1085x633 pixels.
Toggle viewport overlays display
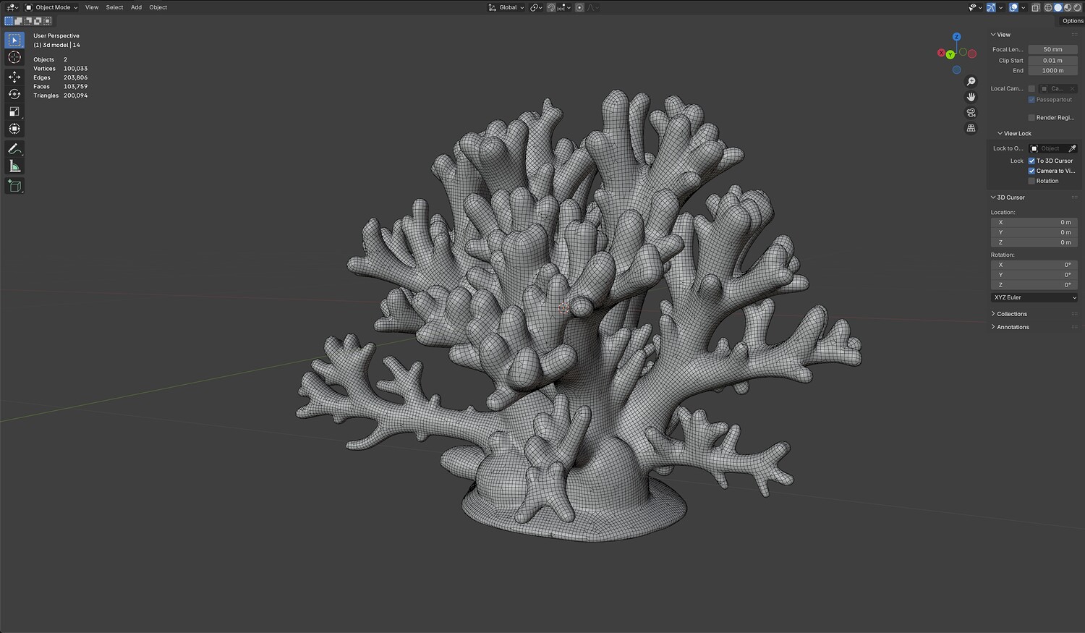click(x=1013, y=7)
